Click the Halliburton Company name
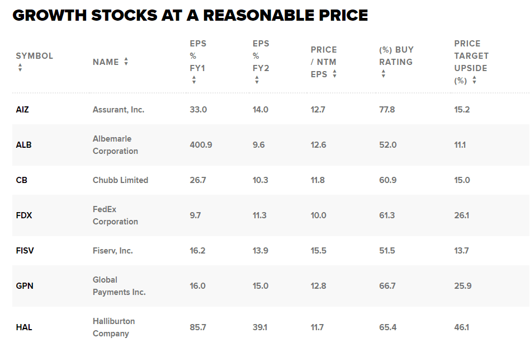 (x=113, y=327)
